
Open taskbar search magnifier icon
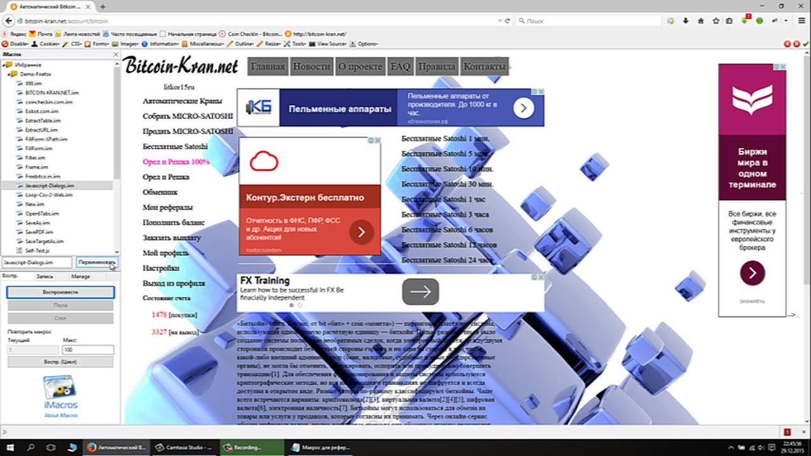coord(30,447)
